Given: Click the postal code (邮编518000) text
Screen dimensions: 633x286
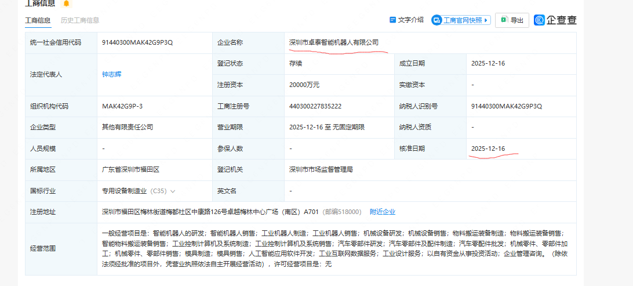Looking at the screenshot, I should click(343, 212).
